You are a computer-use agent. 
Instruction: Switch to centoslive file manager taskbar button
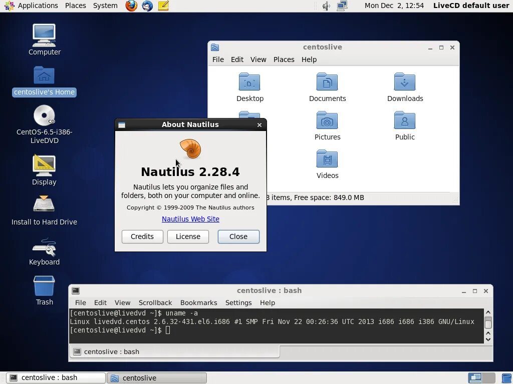pos(157,378)
